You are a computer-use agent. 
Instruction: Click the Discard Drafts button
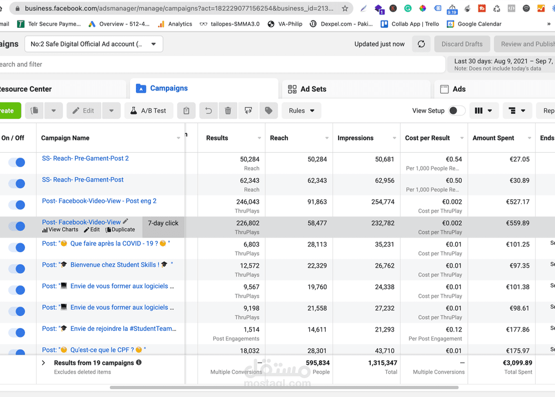coord(462,44)
